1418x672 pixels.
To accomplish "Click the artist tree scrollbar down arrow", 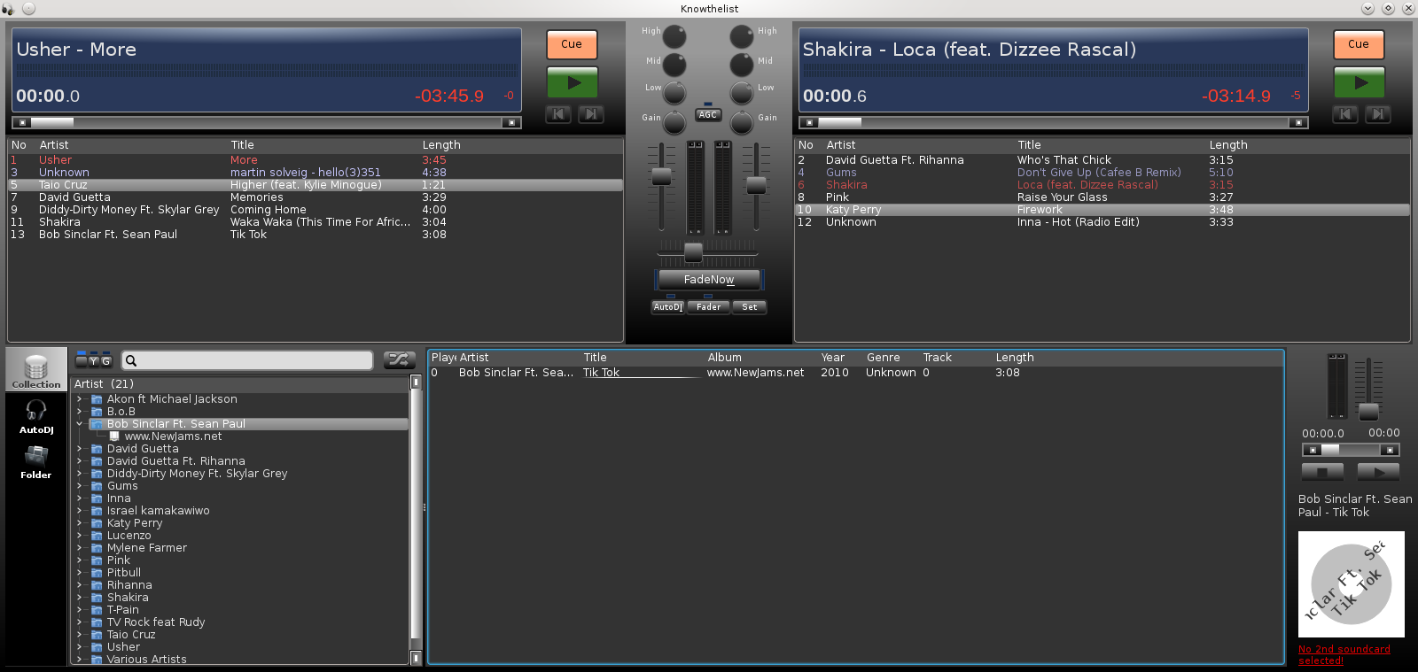I will pyautogui.click(x=416, y=658).
